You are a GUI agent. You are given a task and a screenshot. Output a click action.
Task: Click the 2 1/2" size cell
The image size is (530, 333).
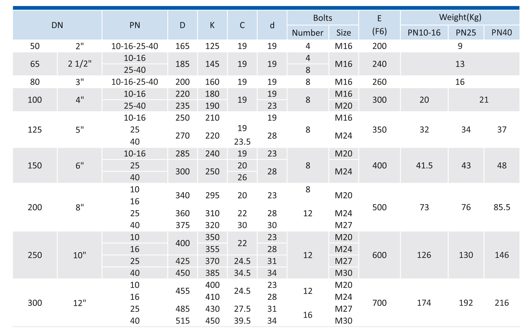80,64
